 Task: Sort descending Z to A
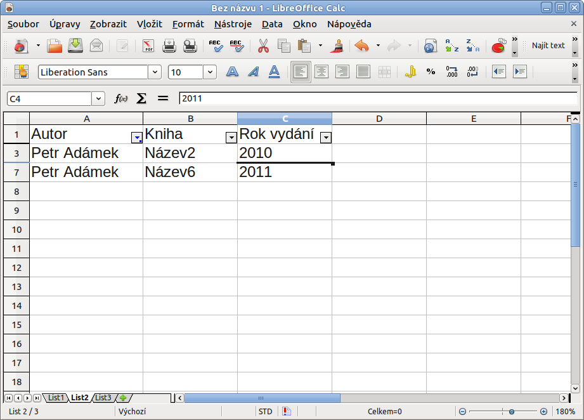click(x=472, y=46)
